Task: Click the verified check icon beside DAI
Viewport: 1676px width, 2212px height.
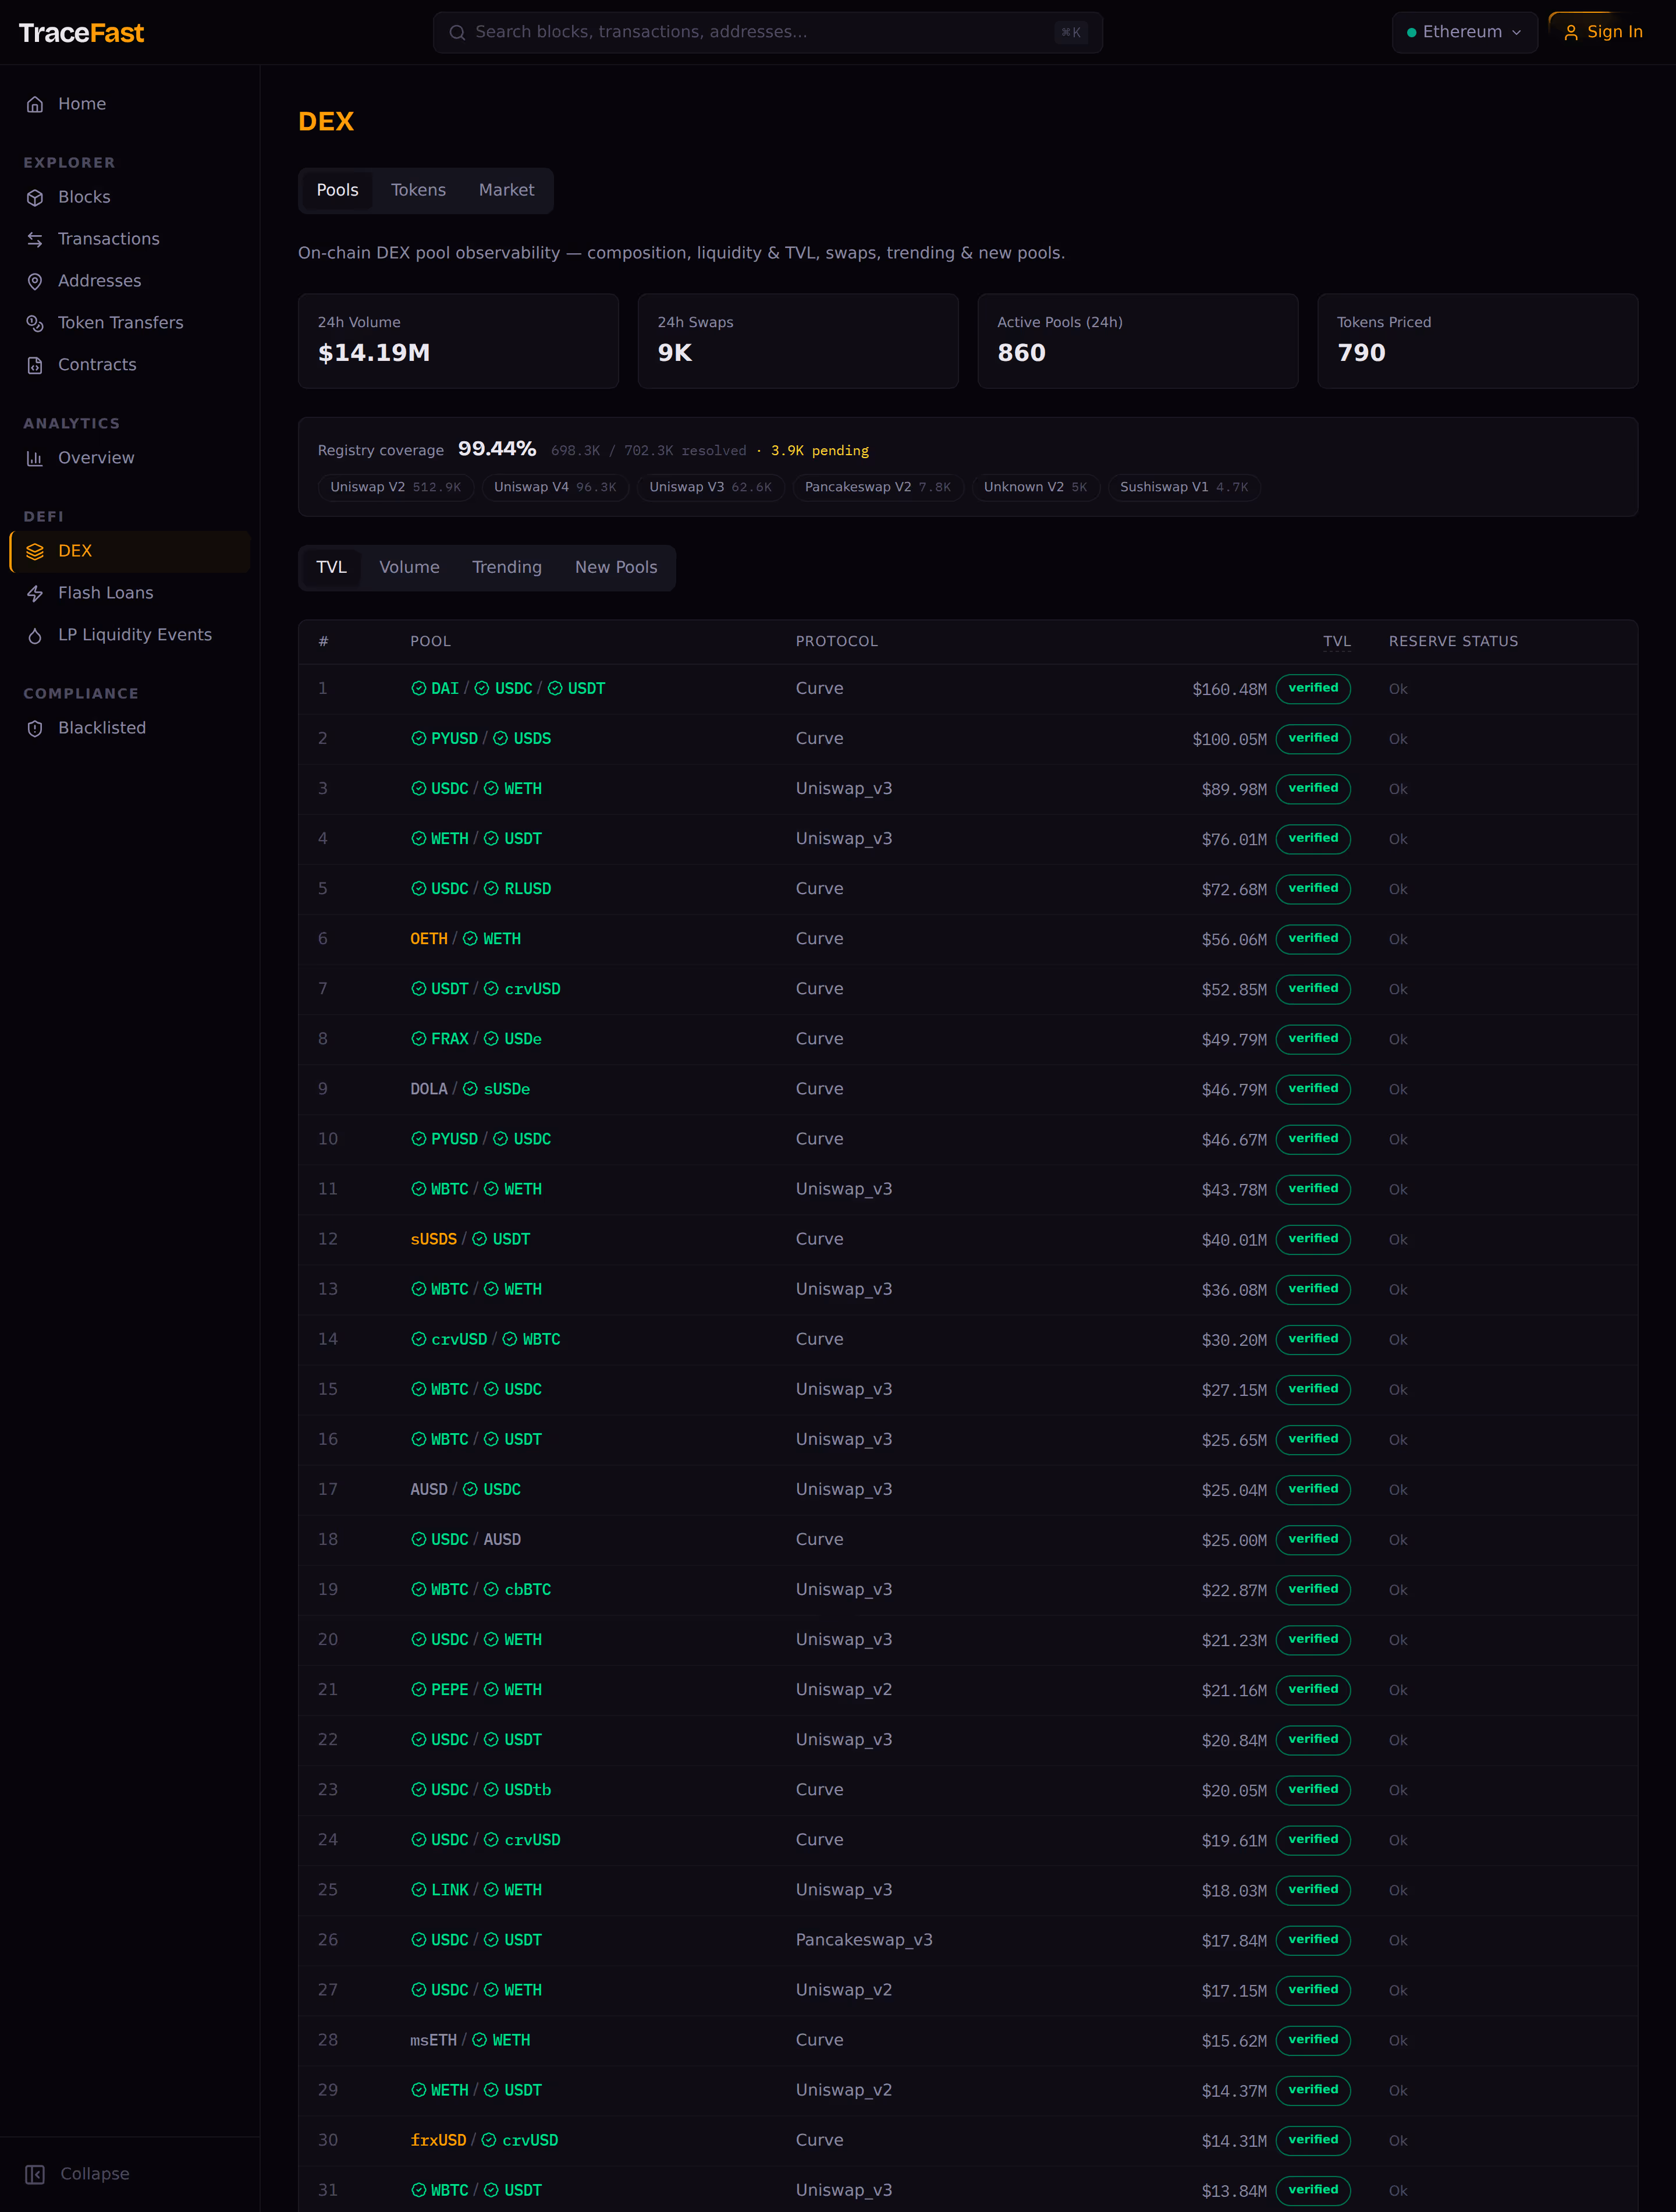Action: click(419, 689)
